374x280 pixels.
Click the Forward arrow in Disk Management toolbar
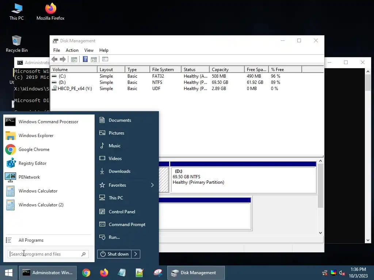coord(63,59)
